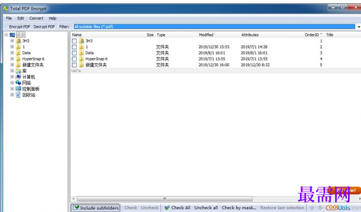Collapse the desktop root tree node
This screenshot has width=361, height=212.
[6, 35]
